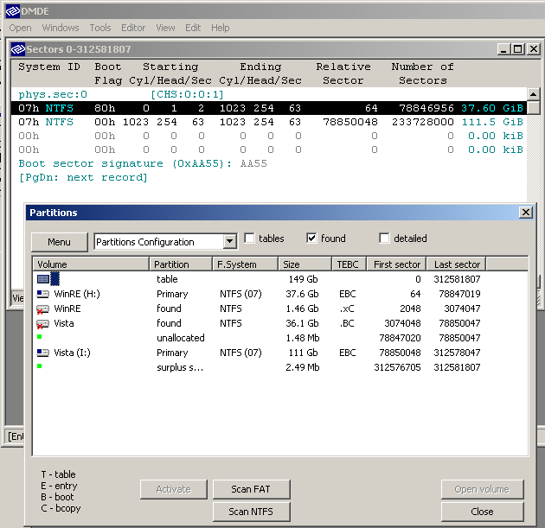Click the scroll up arrow in Sectors window
The height and width of the screenshot is (528, 545).
coord(533,94)
